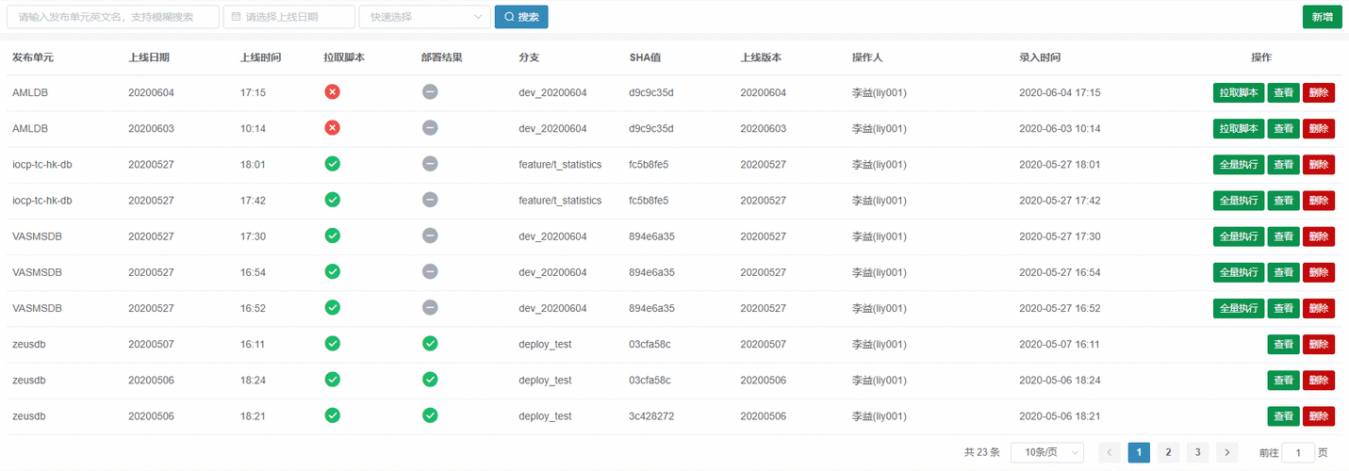
Task: Click 删除 in iocp-tc-hk-db 18:01 row
Action: [x=1319, y=164]
